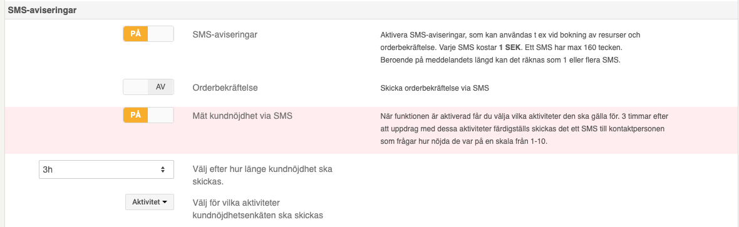Enable the Orderbekräftelse toggle
The height and width of the screenshot is (227, 739).
pos(148,87)
